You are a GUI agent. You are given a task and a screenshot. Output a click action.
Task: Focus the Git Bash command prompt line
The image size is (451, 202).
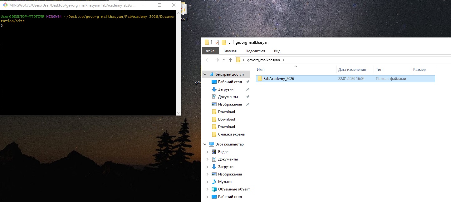(88, 25)
